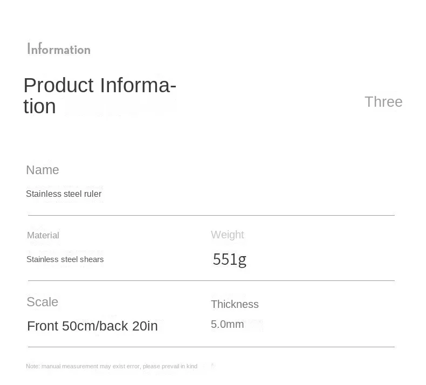
Task: Select Stainless steel ruler text
Action: coord(64,194)
